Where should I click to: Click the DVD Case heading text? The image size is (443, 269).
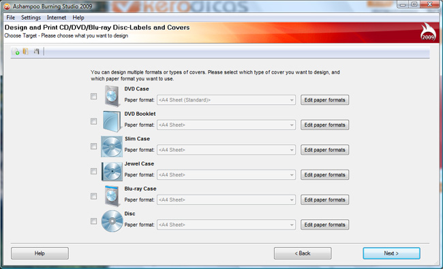pos(136,89)
